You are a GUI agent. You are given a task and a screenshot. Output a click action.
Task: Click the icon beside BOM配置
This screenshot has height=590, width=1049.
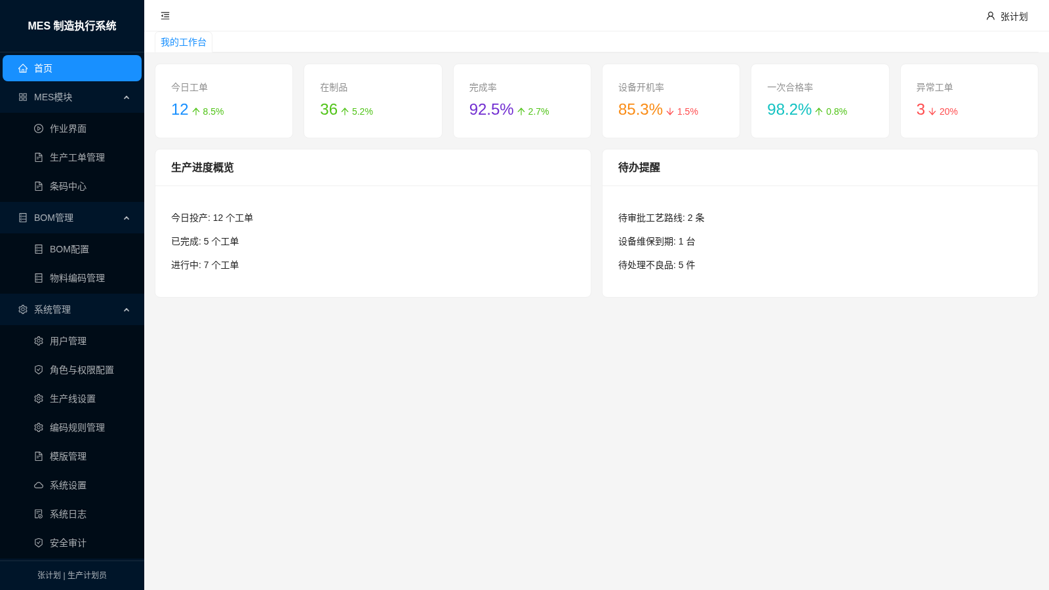pyautogui.click(x=39, y=249)
